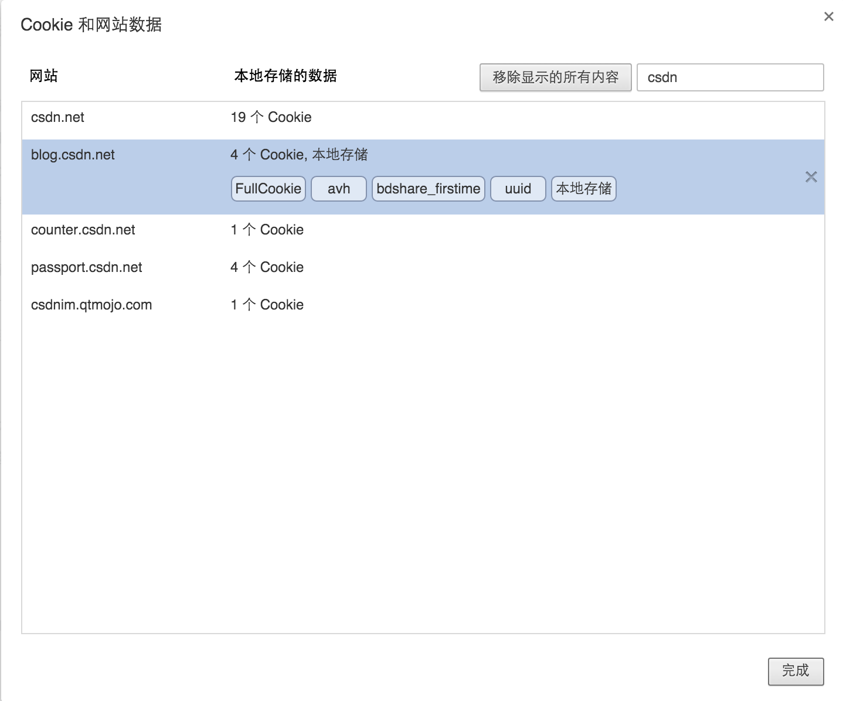Image resolution: width=843 pixels, height=701 pixels.
Task: Open the uuid cookie chip
Action: coord(518,189)
